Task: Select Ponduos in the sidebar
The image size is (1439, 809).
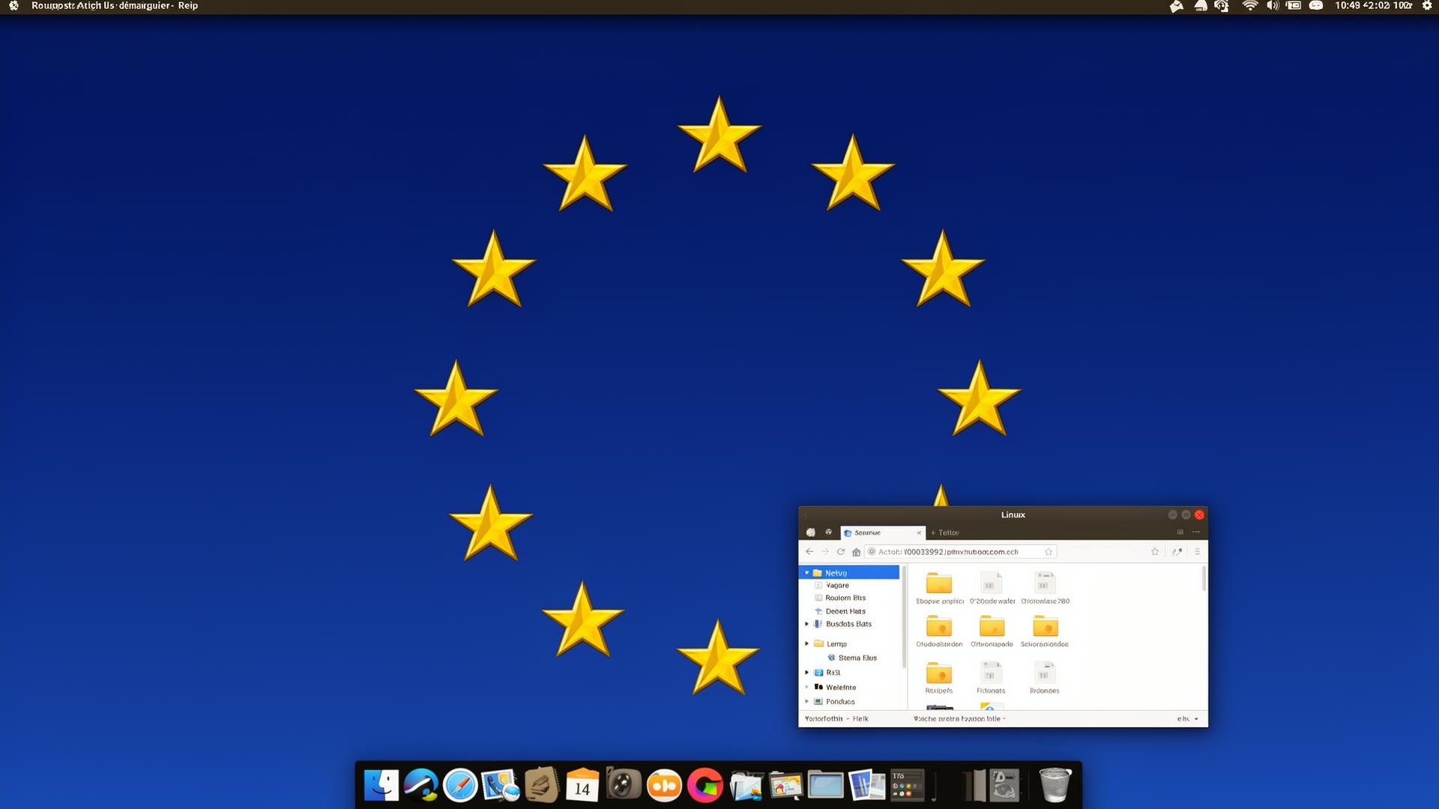Action: pyautogui.click(x=840, y=702)
